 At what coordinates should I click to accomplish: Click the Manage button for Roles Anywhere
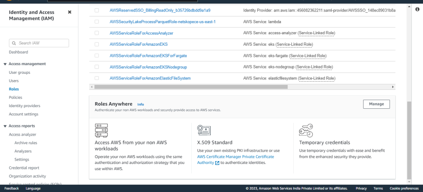pos(376,104)
